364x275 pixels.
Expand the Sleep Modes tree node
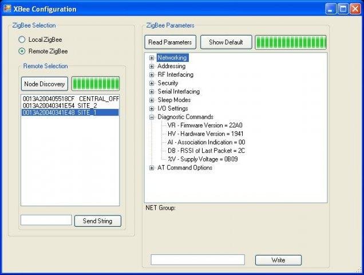coord(152,100)
